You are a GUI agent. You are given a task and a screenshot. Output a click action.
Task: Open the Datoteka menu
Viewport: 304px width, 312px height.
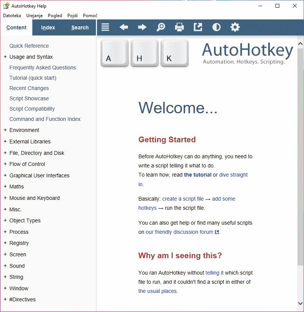pos(12,16)
